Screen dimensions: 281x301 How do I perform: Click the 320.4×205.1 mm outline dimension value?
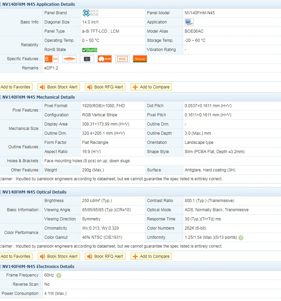tap(103, 133)
